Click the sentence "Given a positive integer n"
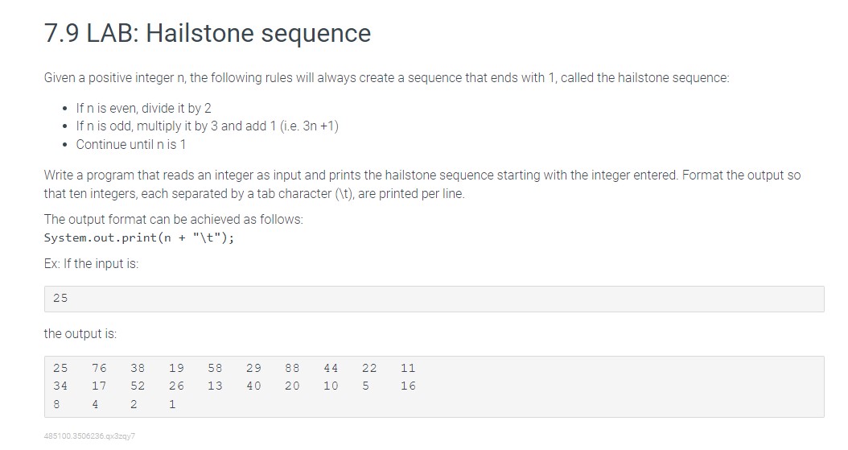This screenshot has height=450, width=848. 387,78
